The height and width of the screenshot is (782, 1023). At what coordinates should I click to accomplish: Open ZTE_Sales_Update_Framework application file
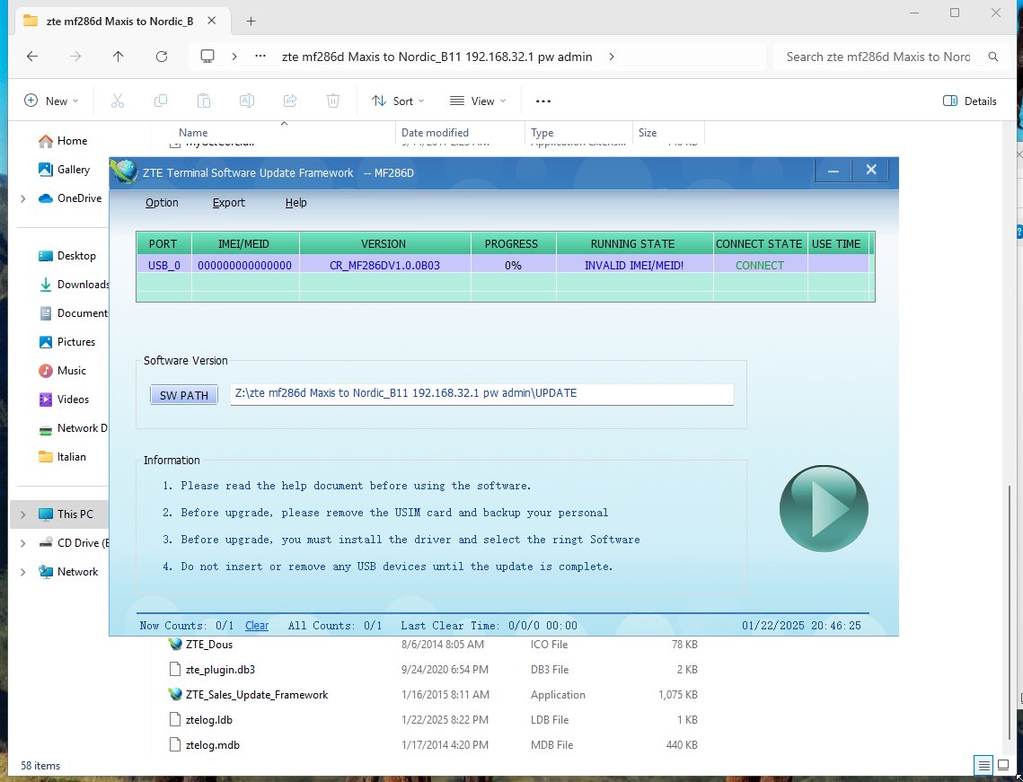coord(257,695)
